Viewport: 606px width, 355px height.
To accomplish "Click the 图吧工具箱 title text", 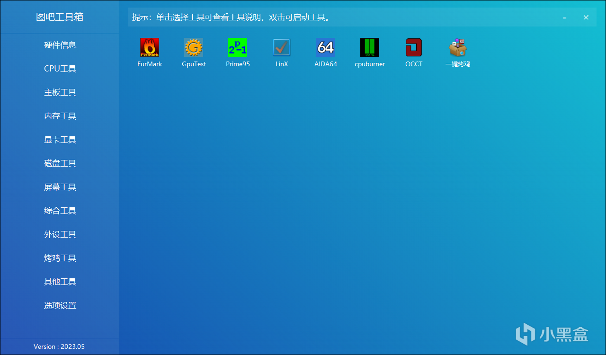I will pos(60,17).
